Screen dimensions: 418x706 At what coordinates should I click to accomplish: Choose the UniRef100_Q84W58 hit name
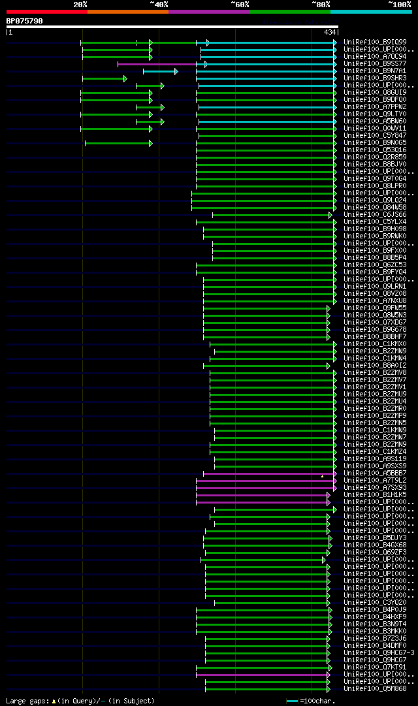click(x=375, y=208)
